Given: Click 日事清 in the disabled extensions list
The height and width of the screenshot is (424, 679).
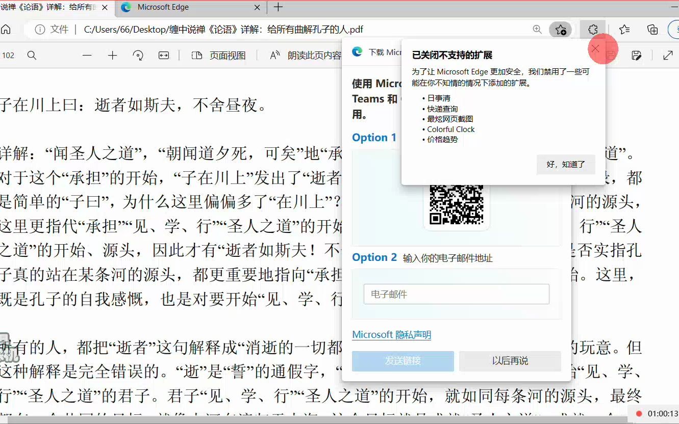Looking at the screenshot, I should click(x=439, y=98).
